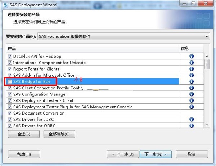The width and height of the screenshot is (216, 166).
Task: Toggle SAS Deployment Tester - Client checkbox
Action: click(10, 100)
